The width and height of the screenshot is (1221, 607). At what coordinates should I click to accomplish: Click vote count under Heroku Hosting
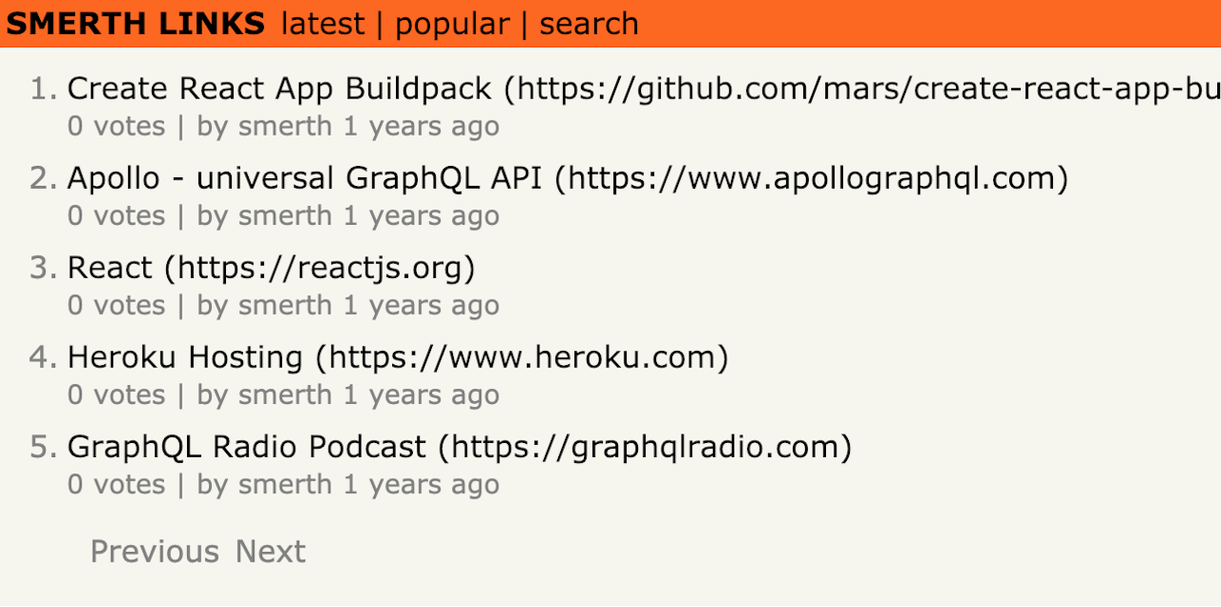(x=116, y=395)
